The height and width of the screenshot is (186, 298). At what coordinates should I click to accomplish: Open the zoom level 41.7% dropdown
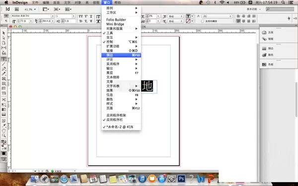[x=30, y=9]
